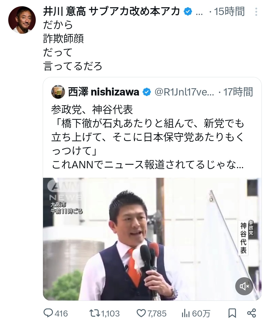Viewport: 270px width, 325px height.
Task: Open the main post text だから 詐欺師顔
Action: [72, 46]
